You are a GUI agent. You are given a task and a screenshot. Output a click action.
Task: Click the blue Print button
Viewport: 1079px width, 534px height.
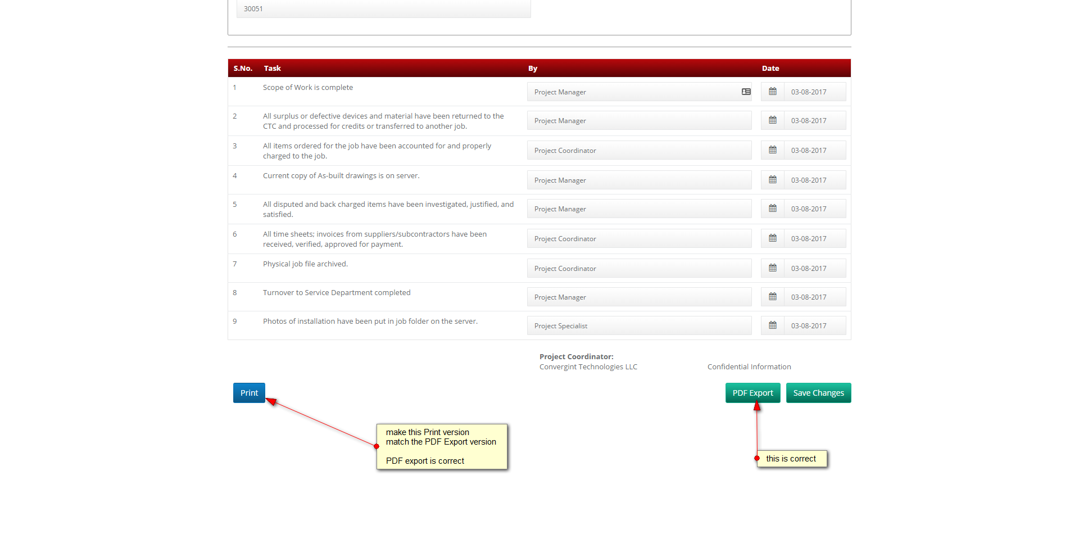tap(249, 393)
